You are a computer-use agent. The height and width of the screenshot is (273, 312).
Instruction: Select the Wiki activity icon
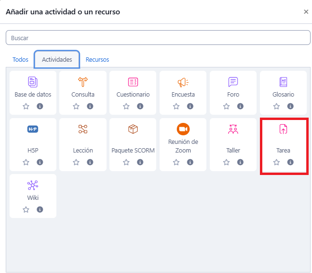[33, 185]
